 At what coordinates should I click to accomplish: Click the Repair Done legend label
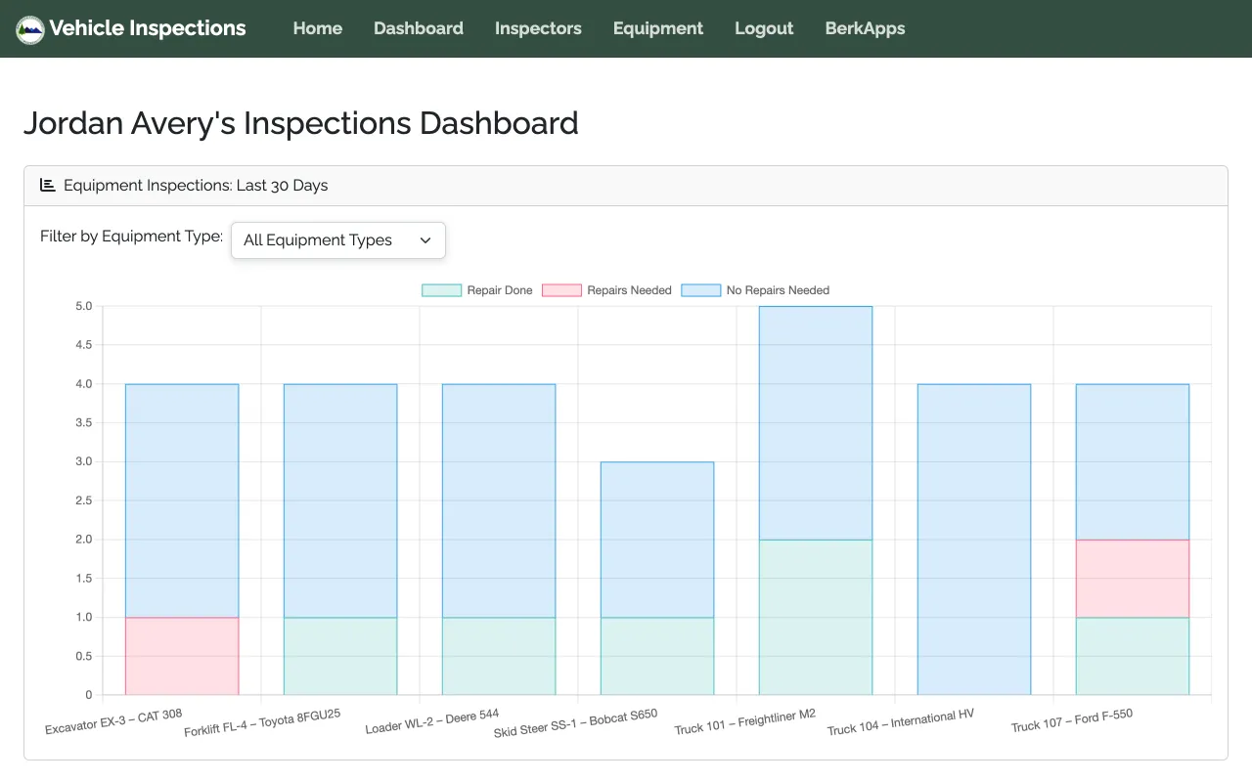(500, 290)
